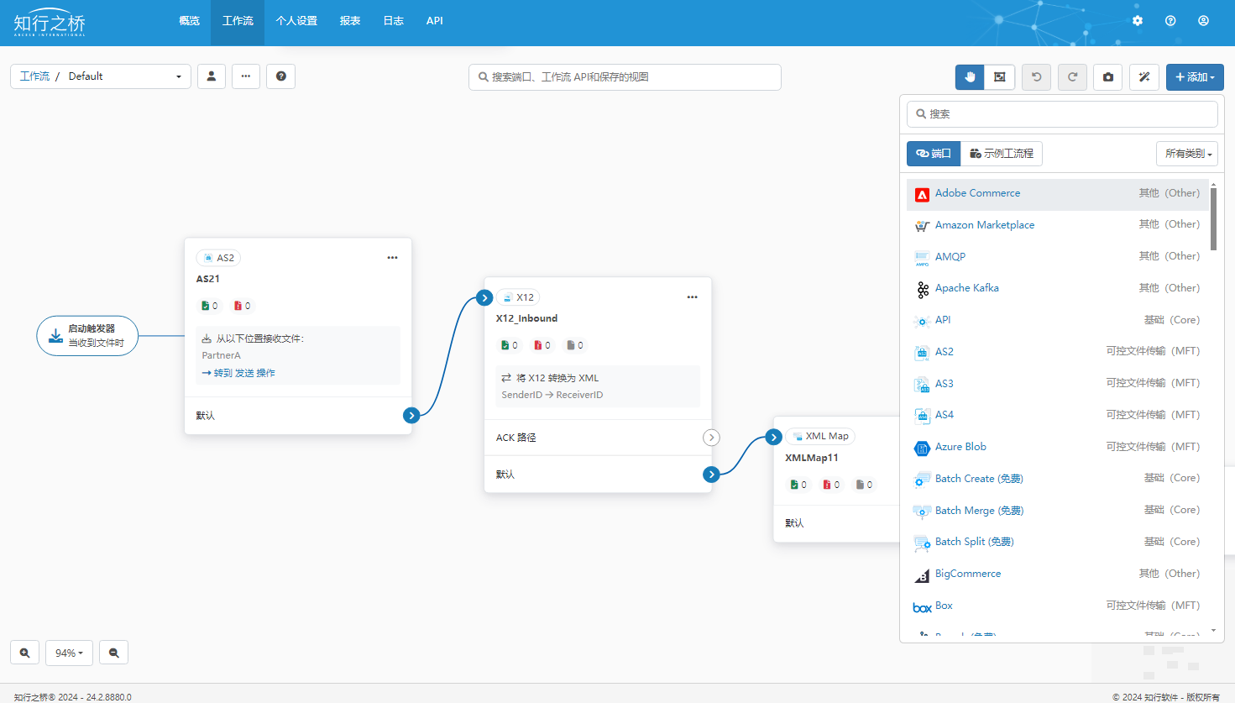Viewport: 1235px width, 703px height.
Task: Click the user icon beside workflow selector
Action: click(212, 76)
